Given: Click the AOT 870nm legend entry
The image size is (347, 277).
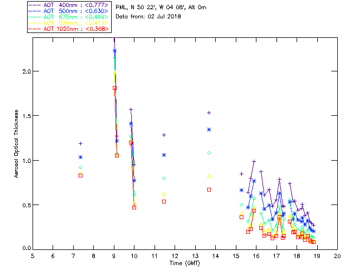Looking at the screenshot, I should 69,23.
